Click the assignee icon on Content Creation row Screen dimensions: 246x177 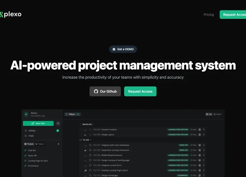point(200,129)
